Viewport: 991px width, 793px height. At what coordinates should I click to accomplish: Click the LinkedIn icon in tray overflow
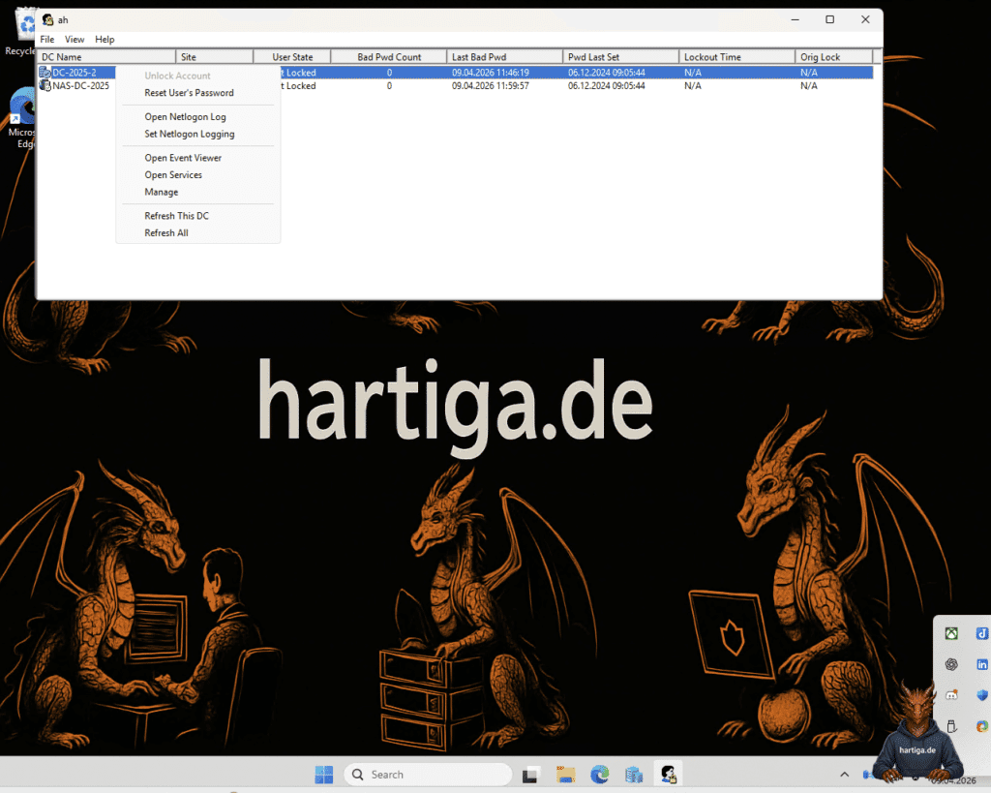coord(982,664)
